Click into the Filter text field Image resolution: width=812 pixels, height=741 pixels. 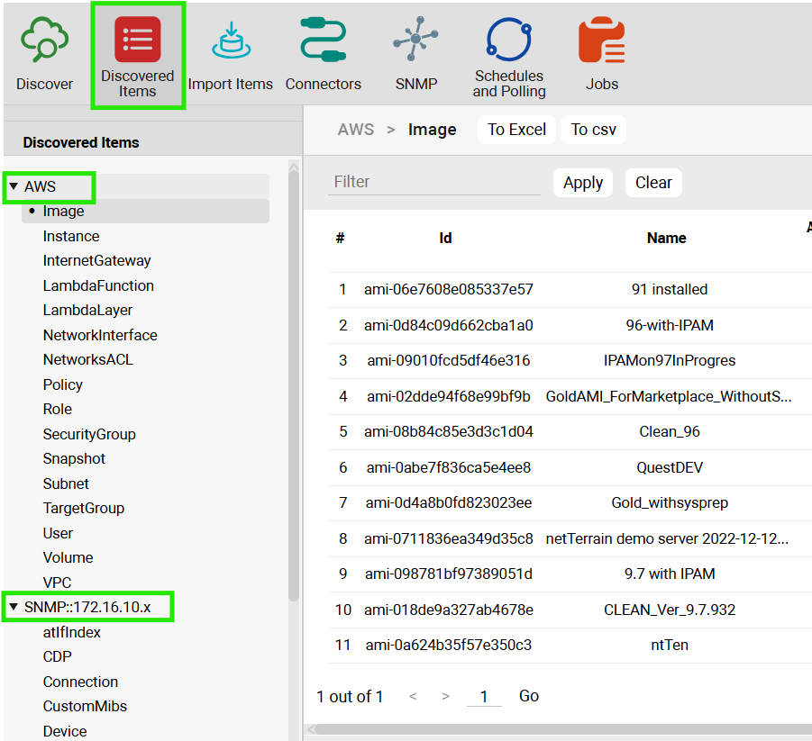(x=433, y=182)
